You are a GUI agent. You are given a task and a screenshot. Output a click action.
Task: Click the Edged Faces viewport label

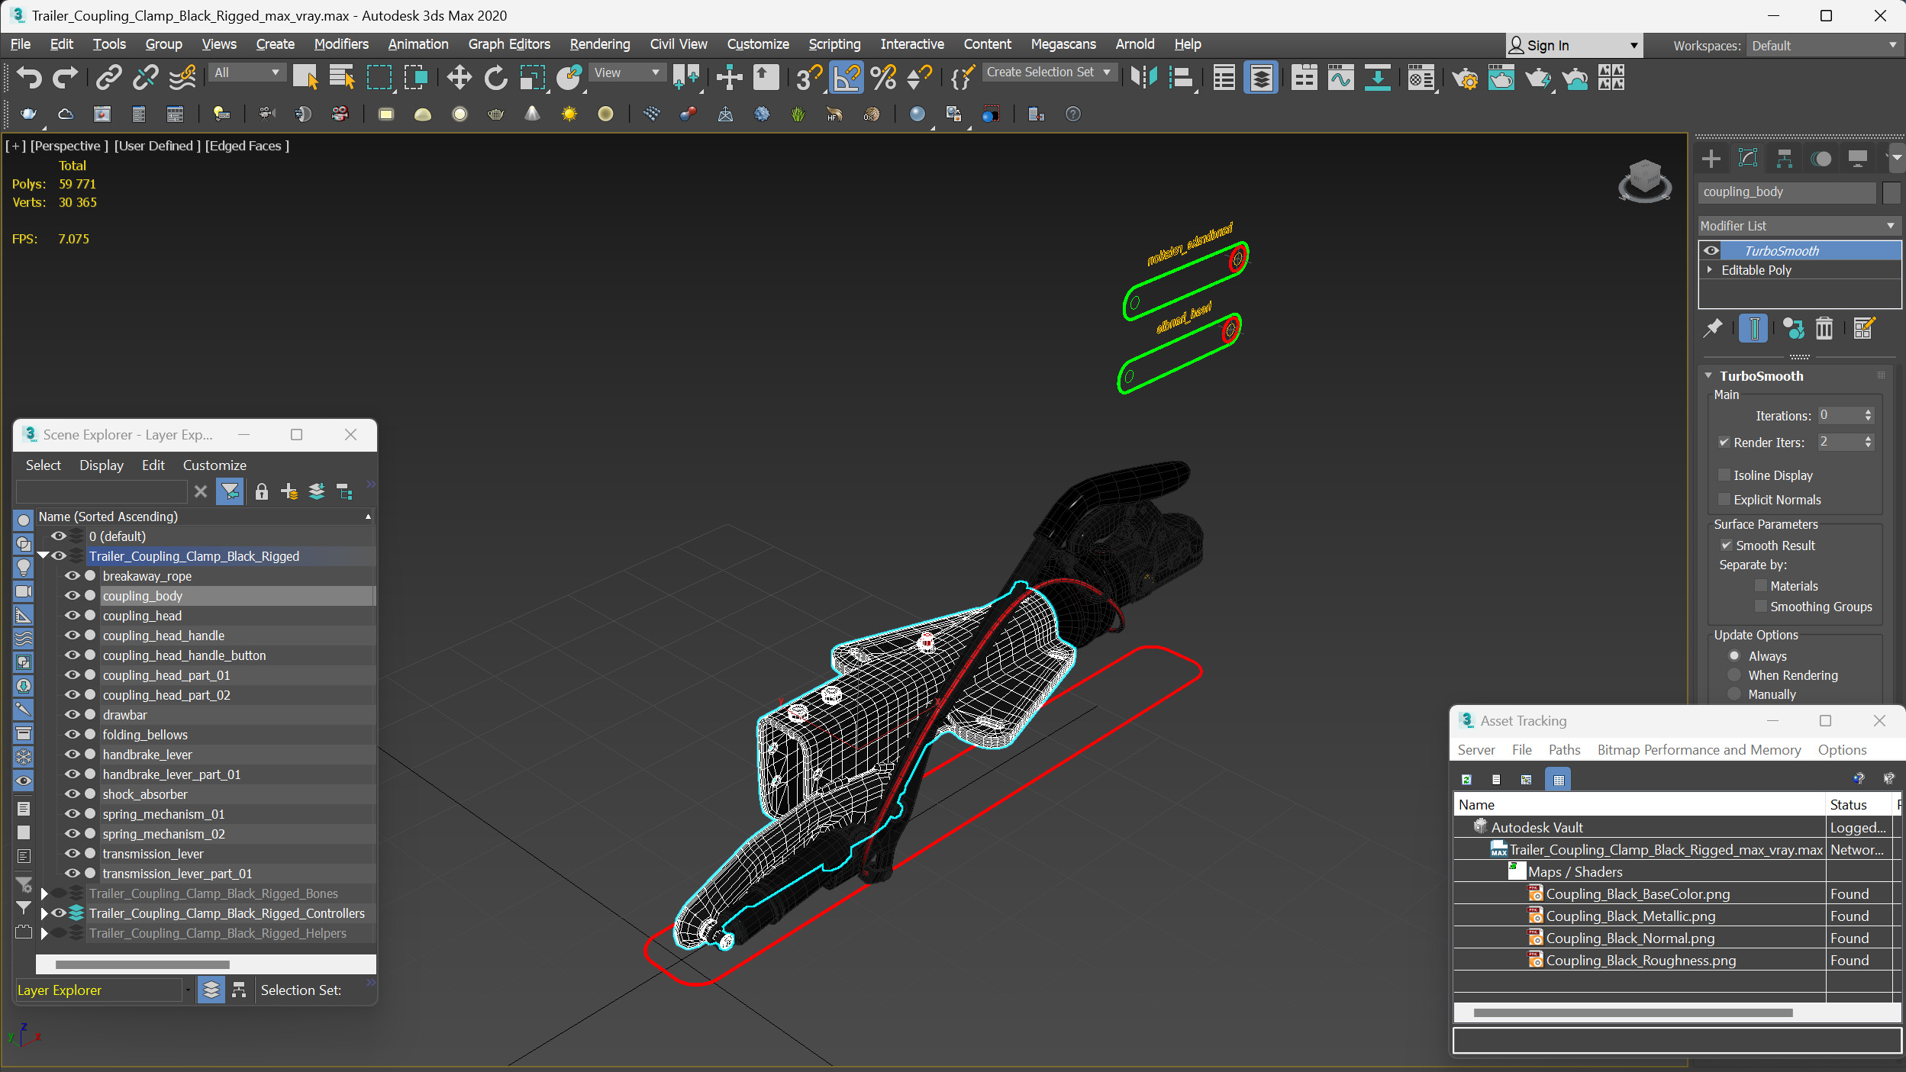(247, 146)
